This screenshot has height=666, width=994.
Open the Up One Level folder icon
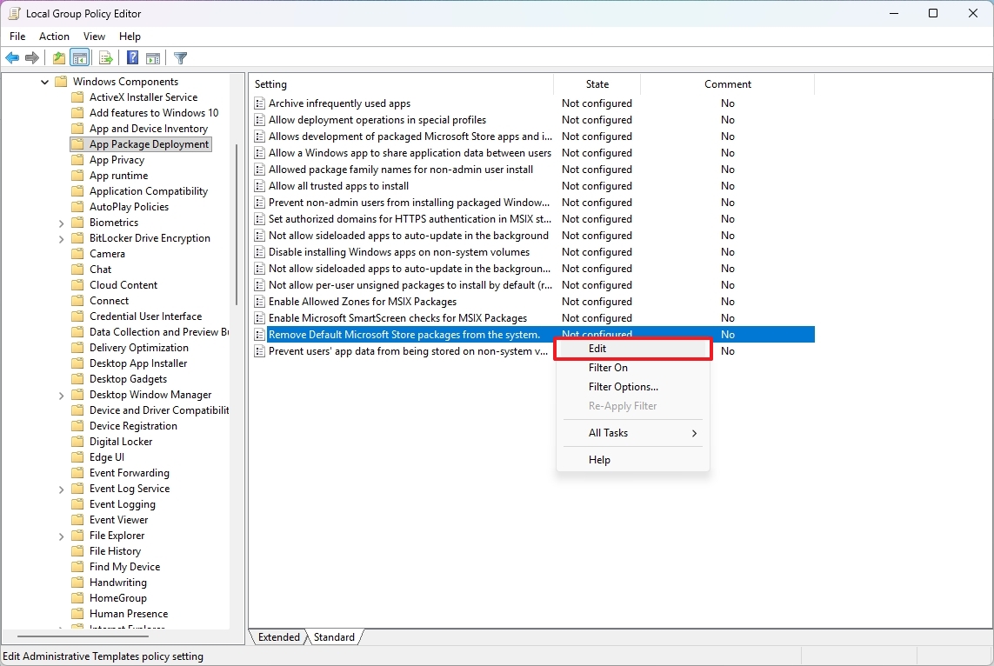57,57
